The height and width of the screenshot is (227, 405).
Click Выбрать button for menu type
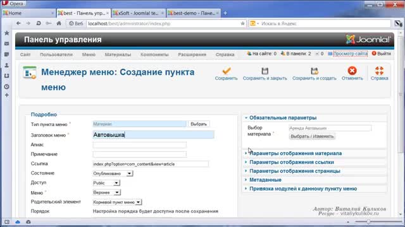point(199,124)
